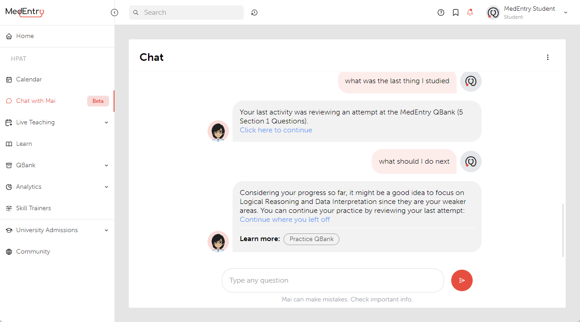Select Chat with Mai from the sidebar
This screenshot has width=580, height=322.
click(x=36, y=101)
